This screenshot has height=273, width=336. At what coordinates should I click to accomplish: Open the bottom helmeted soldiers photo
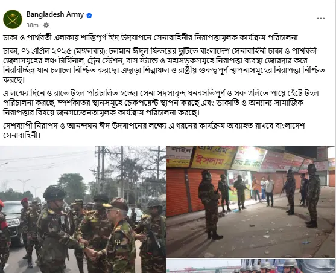point(251,266)
